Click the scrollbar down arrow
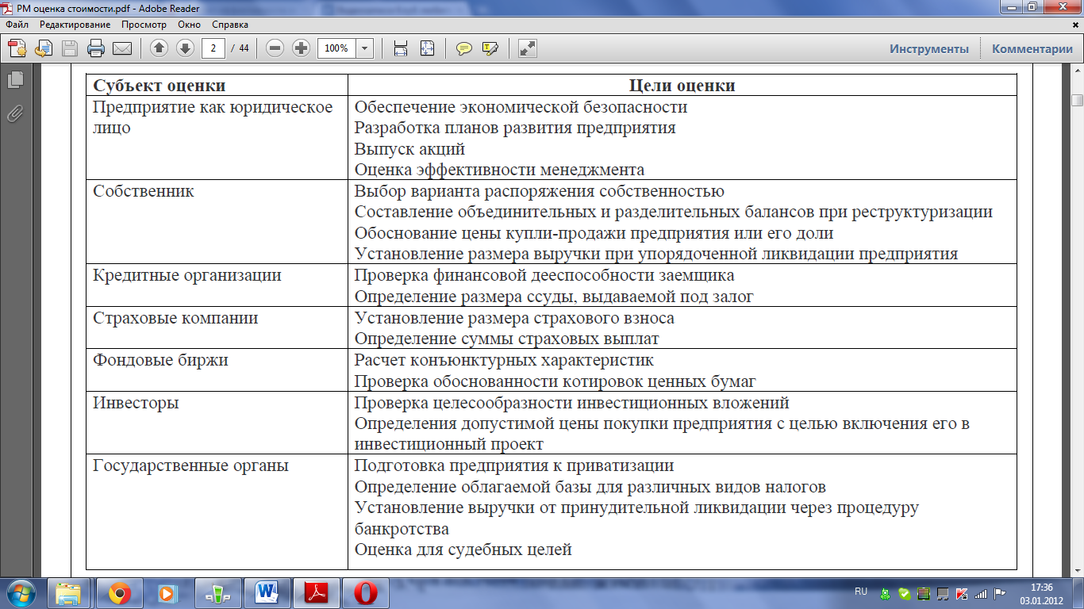Viewport: 1084px width, 609px height. pos(1077,570)
